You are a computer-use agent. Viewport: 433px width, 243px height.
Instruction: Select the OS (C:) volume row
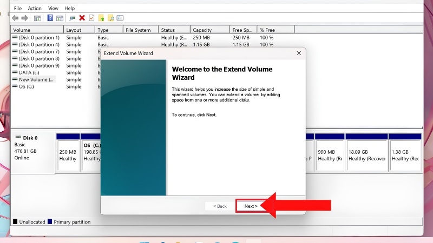23,86
